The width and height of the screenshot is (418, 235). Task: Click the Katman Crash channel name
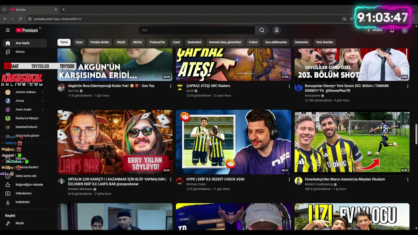[196, 184]
